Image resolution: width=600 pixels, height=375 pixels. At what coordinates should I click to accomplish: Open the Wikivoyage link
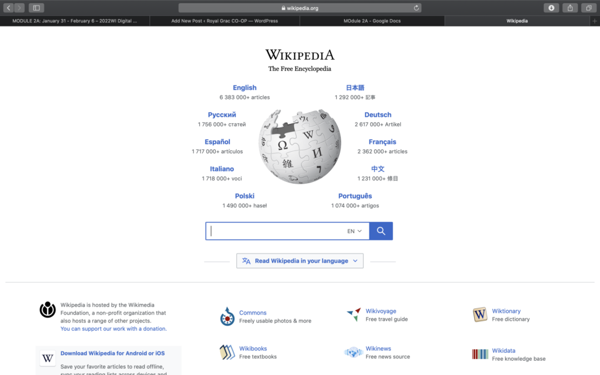pyautogui.click(x=380, y=311)
